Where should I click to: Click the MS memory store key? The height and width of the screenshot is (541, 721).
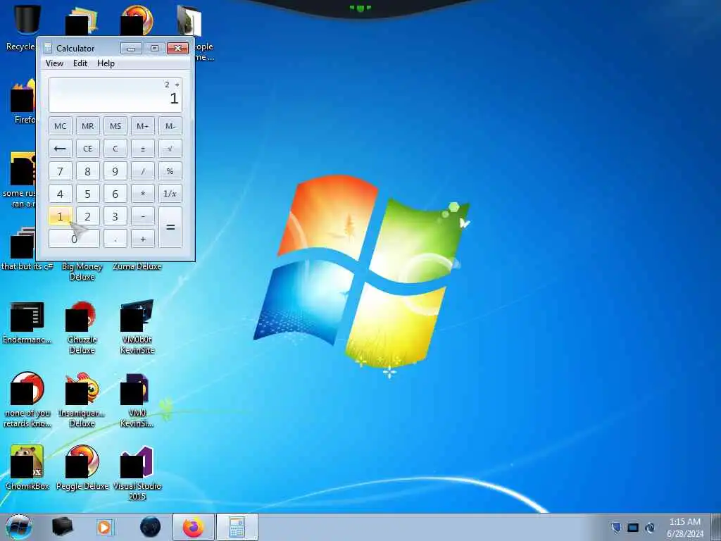tap(115, 126)
